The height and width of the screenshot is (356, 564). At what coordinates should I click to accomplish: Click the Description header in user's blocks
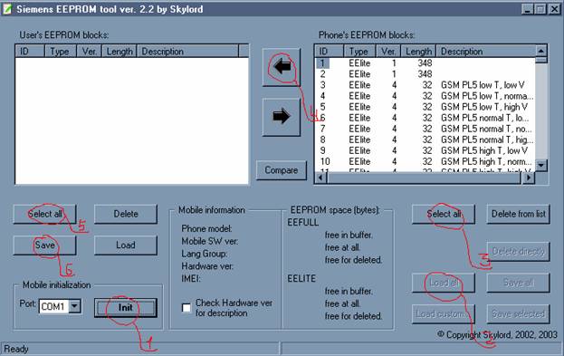click(x=187, y=52)
